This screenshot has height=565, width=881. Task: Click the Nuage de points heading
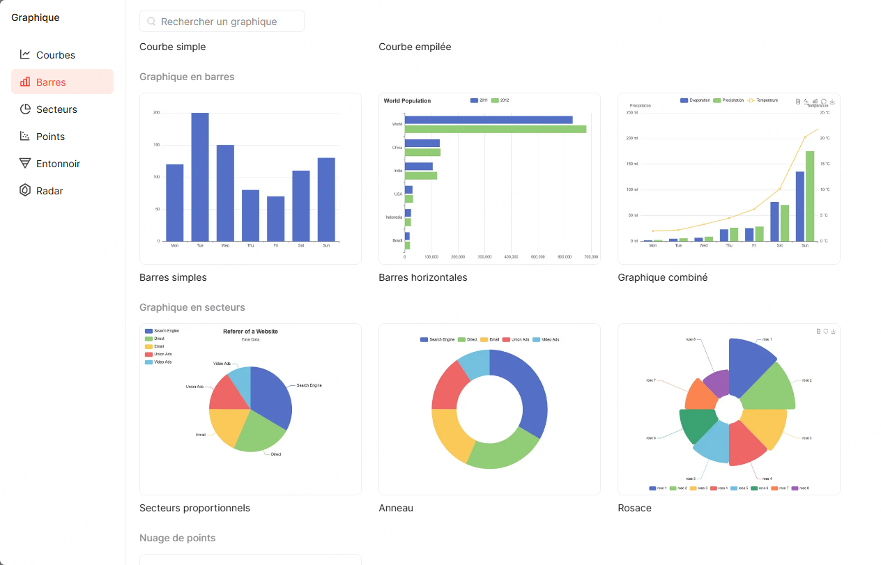[x=178, y=538]
